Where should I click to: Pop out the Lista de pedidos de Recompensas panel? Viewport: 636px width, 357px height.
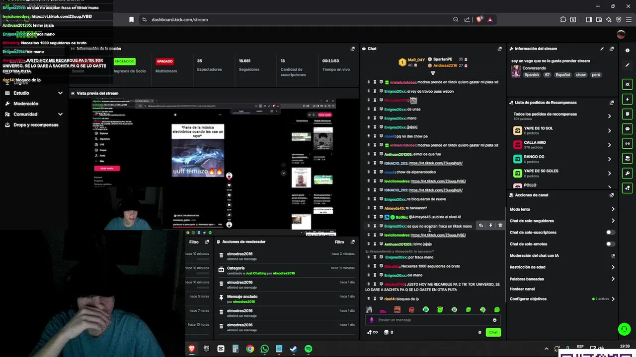click(x=612, y=103)
